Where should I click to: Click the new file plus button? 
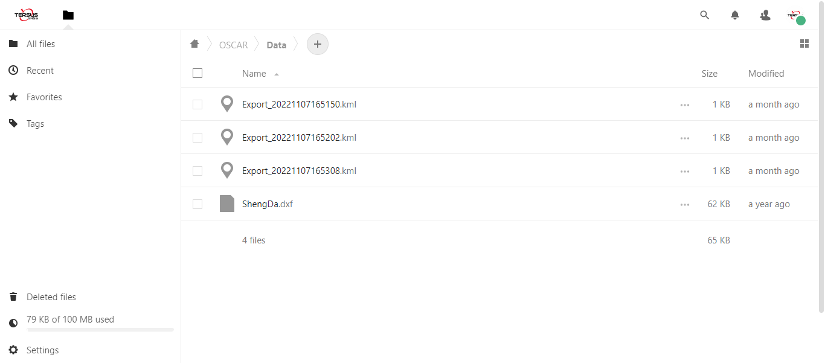click(x=318, y=44)
